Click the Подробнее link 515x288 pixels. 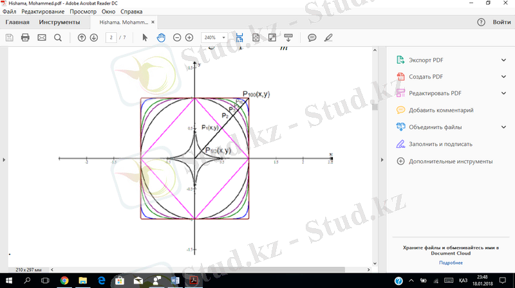451,262
